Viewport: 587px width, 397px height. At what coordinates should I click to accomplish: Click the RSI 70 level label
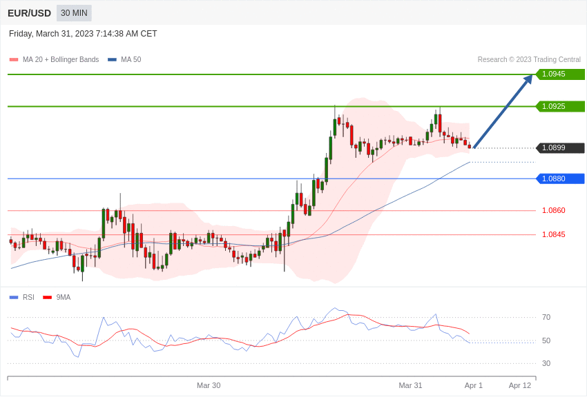tap(546, 317)
